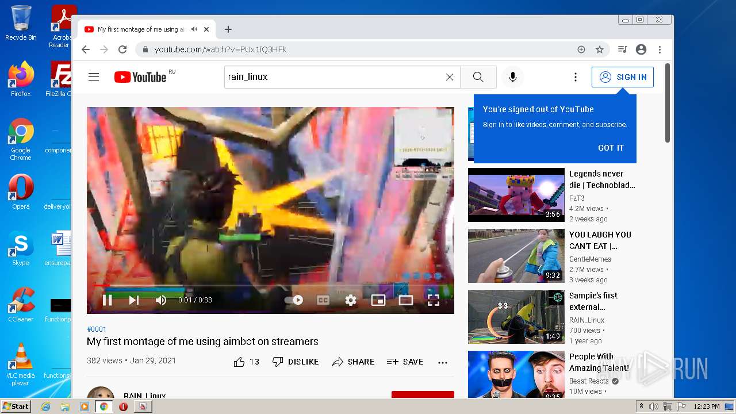The image size is (736, 414).
Task: Skip to the next video
Action: (134, 300)
